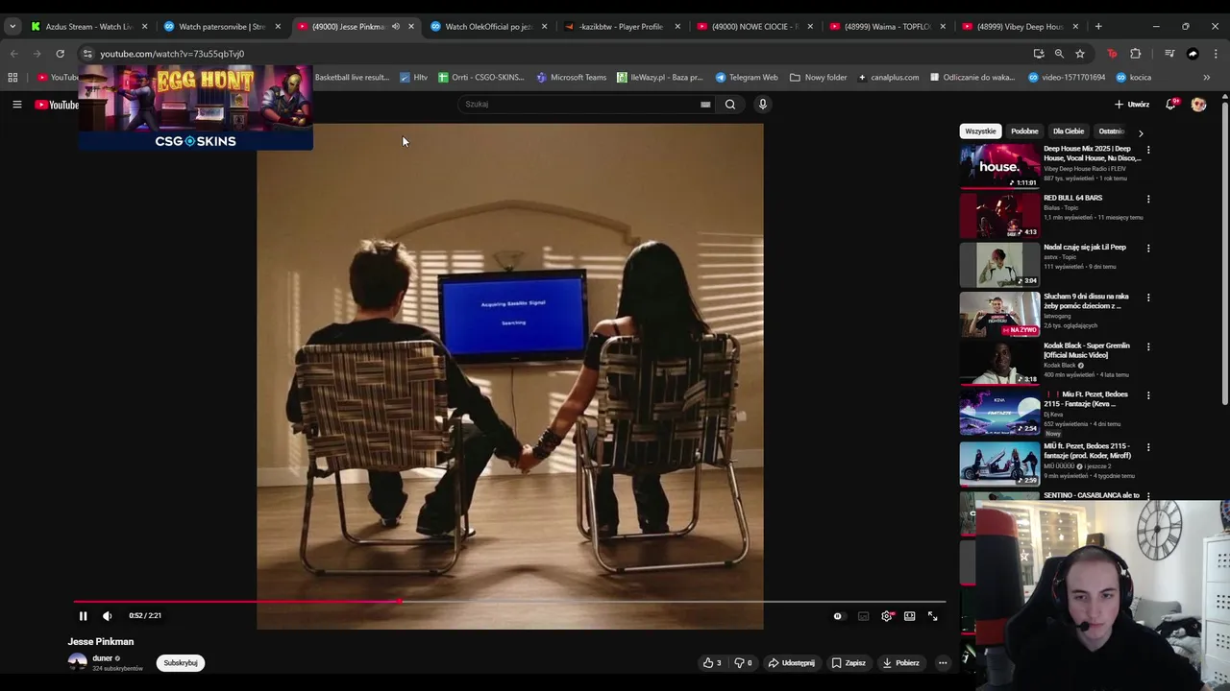Open RED BULL 64 BARS video title
The image size is (1230, 691).
[1073, 198]
